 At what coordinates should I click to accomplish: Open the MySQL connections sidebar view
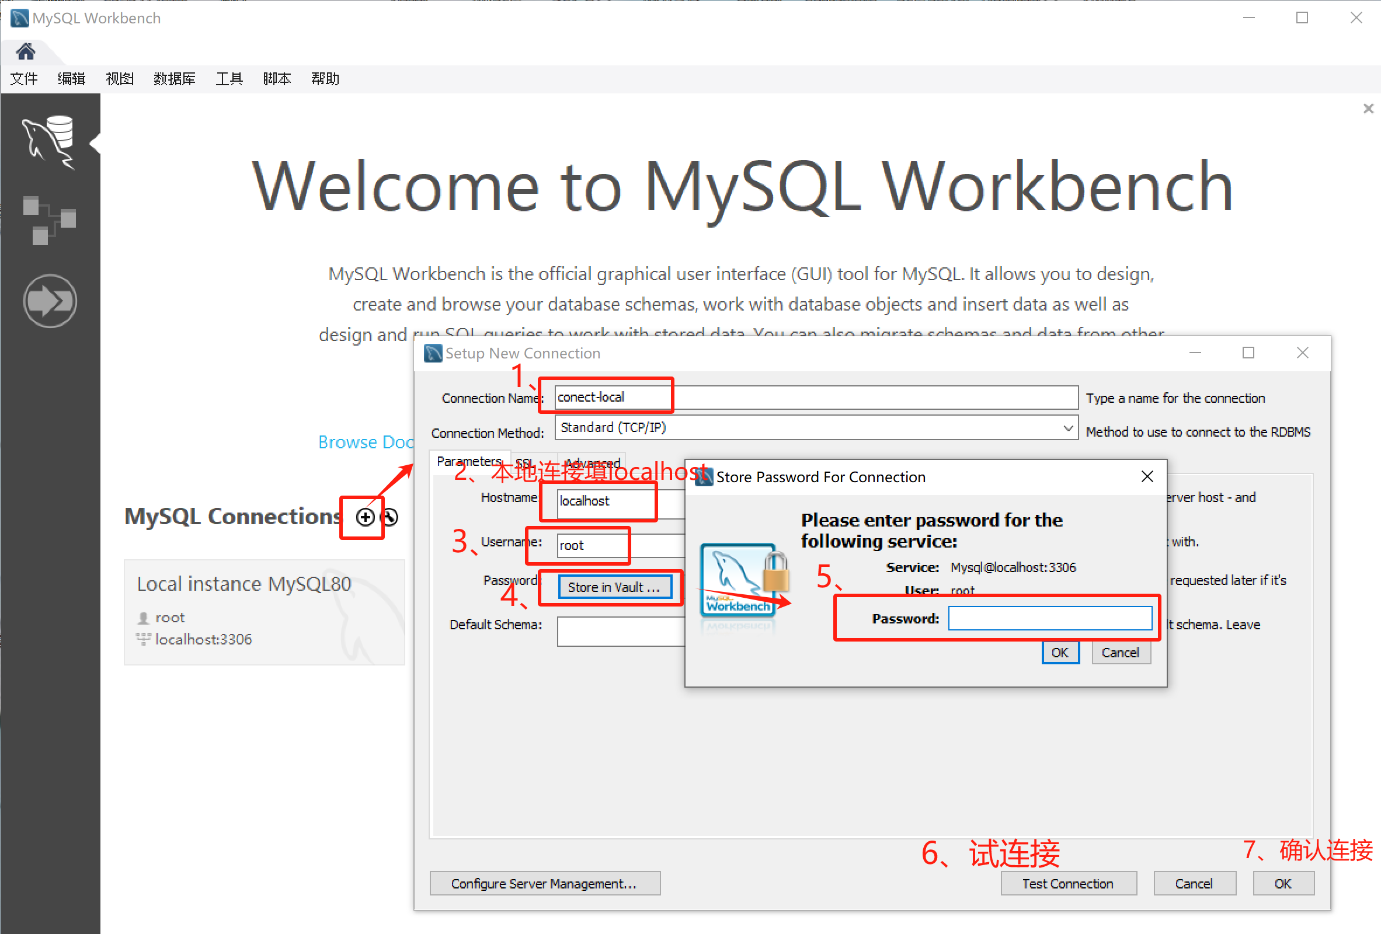pos(49,141)
